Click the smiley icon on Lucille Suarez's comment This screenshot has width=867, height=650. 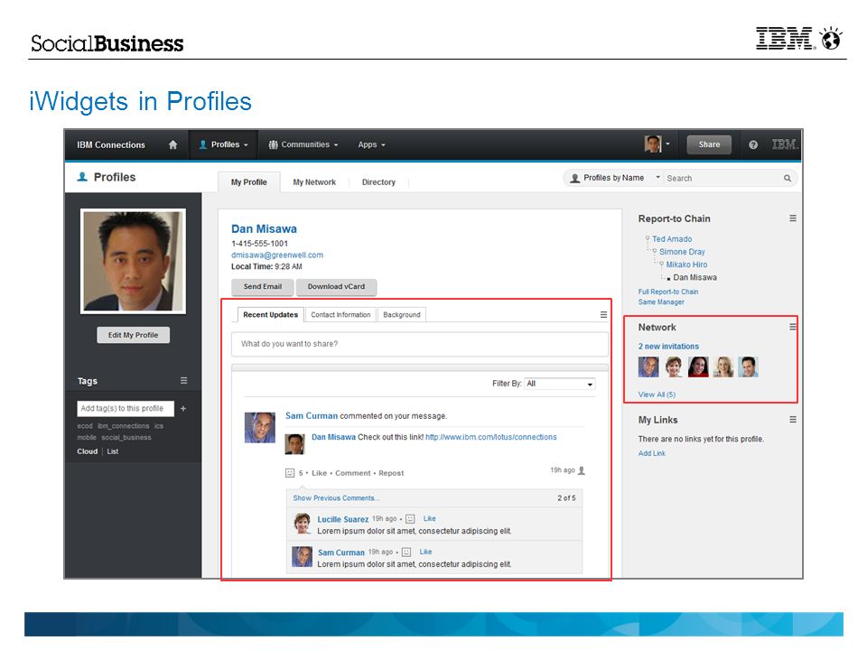coord(410,518)
